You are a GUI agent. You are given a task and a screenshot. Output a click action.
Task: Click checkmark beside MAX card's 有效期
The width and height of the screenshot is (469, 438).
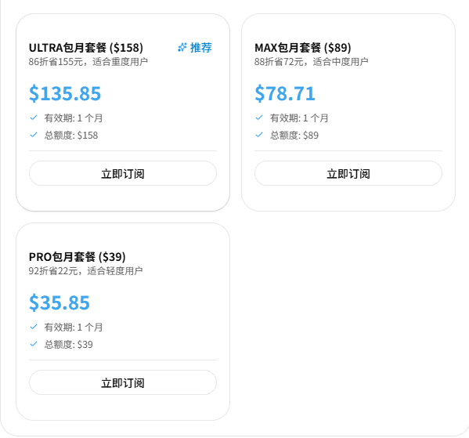coord(259,118)
